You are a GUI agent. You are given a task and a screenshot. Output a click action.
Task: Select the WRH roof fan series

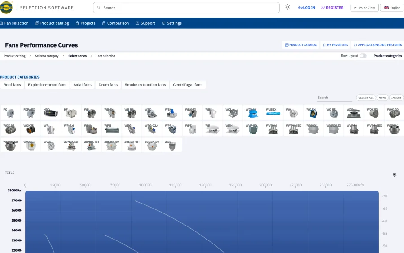tap(233, 129)
